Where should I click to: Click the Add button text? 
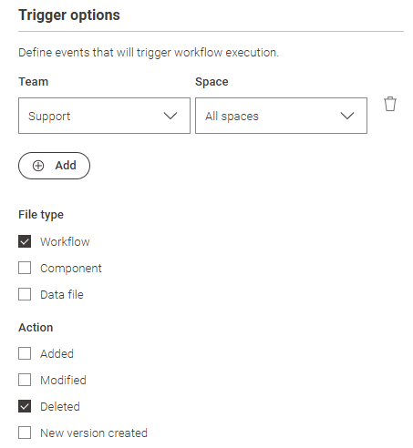pyautogui.click(x=66, y=166)
